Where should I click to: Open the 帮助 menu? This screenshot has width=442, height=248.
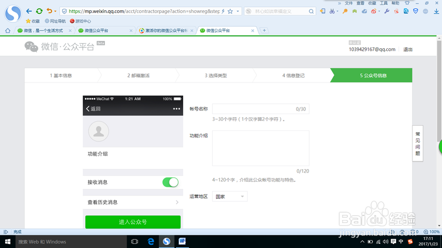point(395,3)
